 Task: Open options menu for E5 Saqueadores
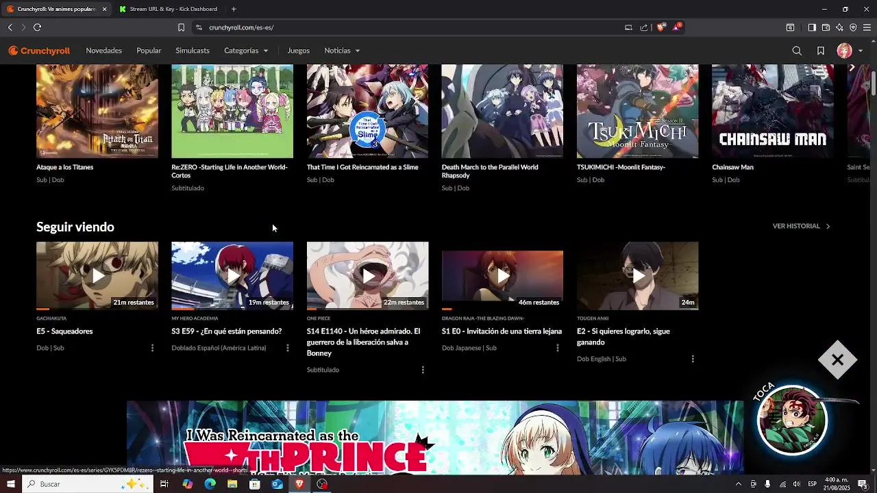[152, 348]
